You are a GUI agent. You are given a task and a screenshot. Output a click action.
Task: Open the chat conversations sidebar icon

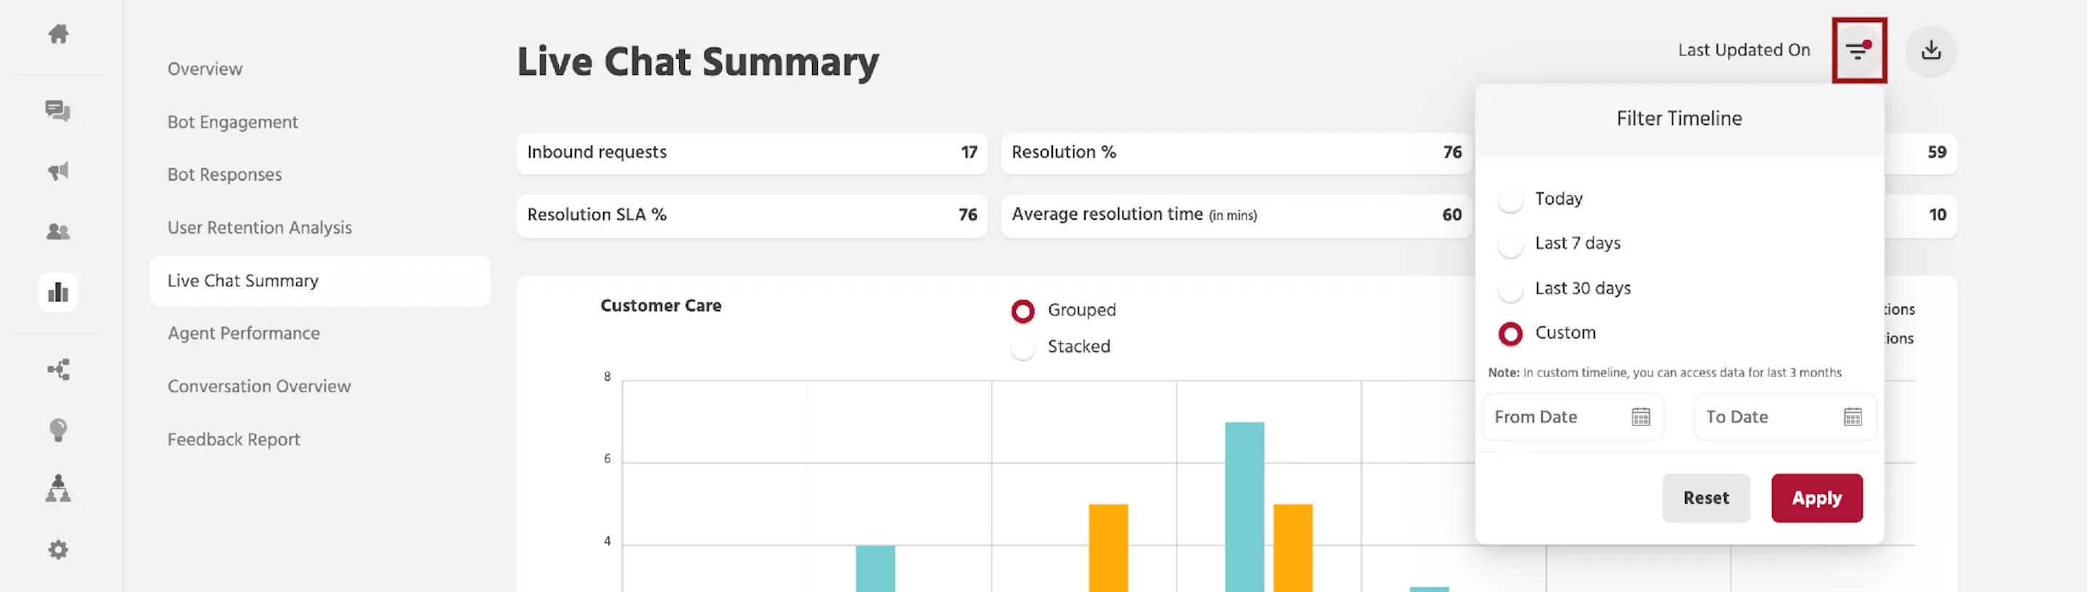click(x=58, y=110)
